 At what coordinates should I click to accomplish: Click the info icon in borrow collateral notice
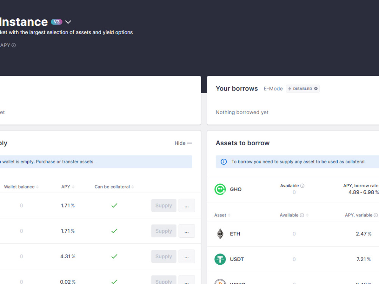click(224, 162)
